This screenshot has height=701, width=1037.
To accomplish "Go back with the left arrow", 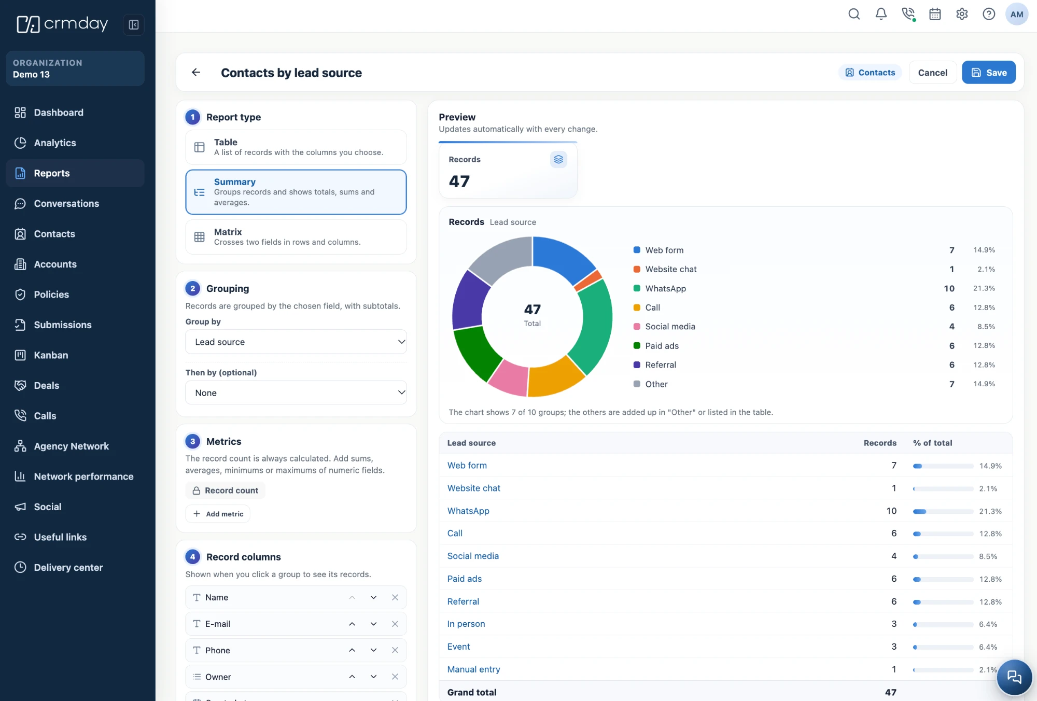I will click(196, 72).
